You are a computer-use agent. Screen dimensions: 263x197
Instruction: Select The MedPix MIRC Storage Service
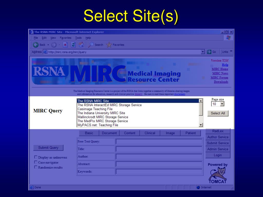coord(138,121)
